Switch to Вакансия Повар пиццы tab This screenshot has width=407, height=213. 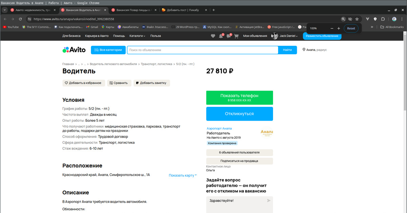click(x=134, y=10)
